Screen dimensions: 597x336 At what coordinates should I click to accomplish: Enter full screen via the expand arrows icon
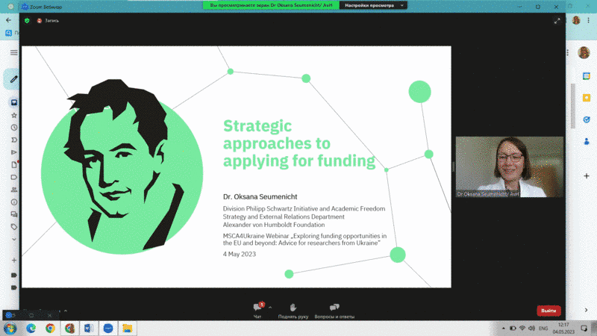[x=556, y=21]
